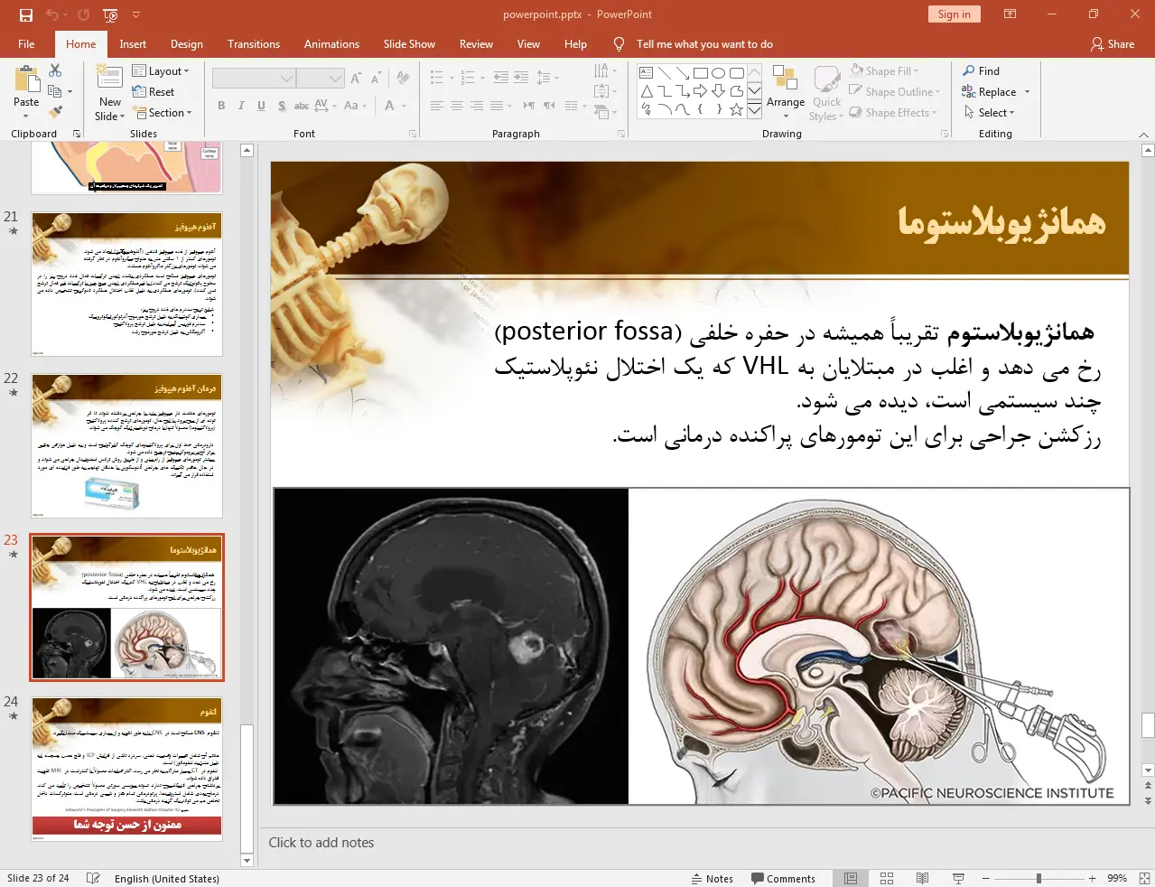Click zoom out minus button
This screenshot has width=1155, height=887.
pyautogui.click(x=985, y=878)
